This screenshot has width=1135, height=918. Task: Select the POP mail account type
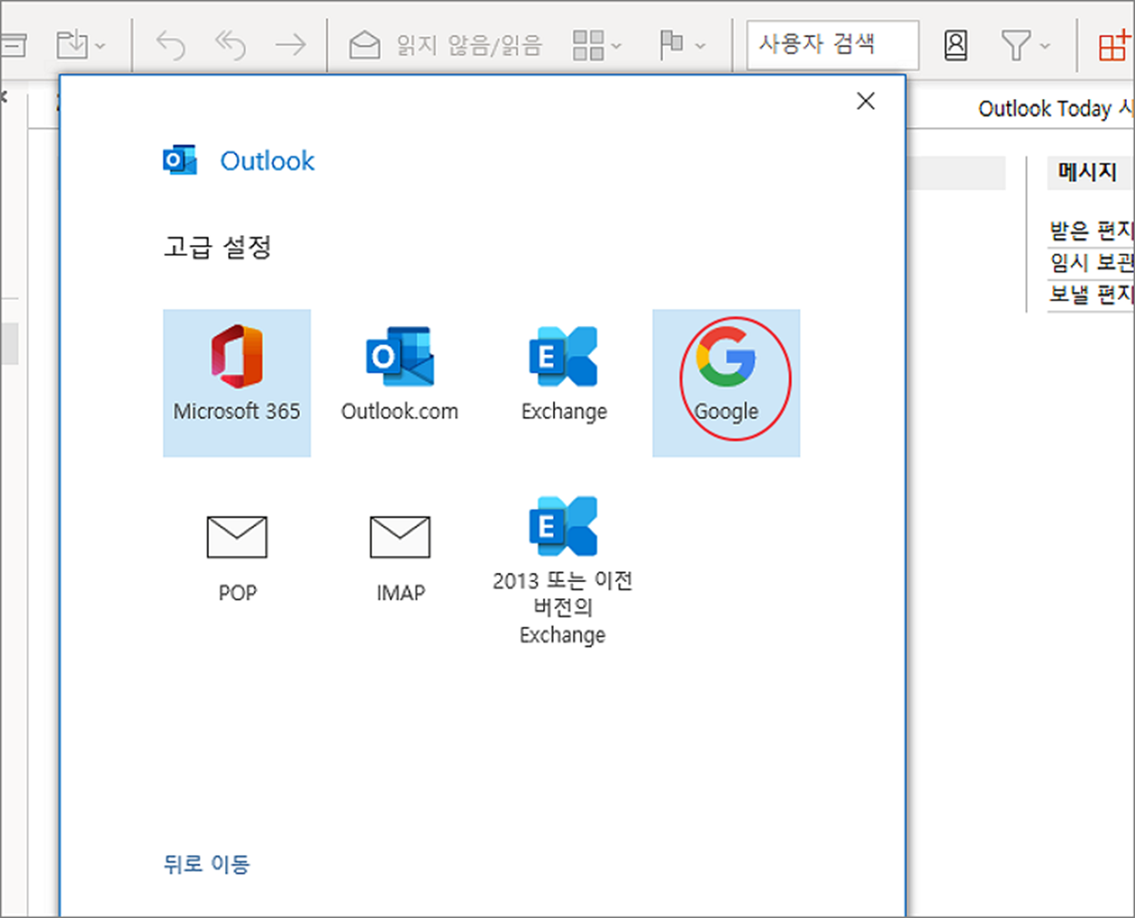[x=237, y=558]
